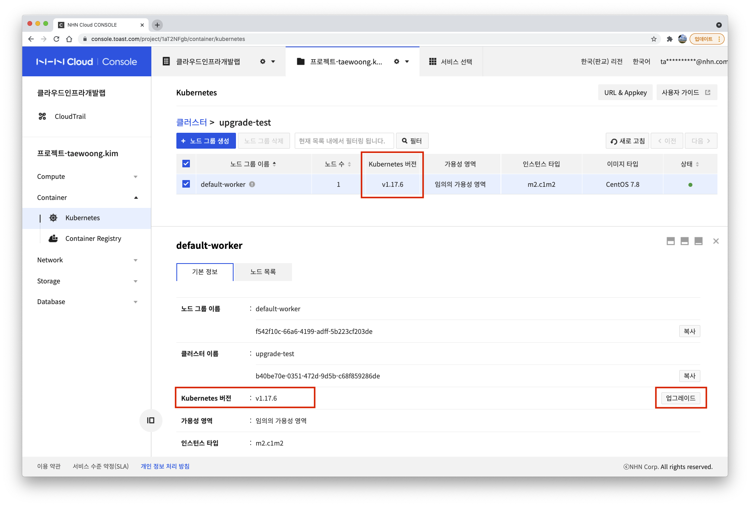
Task: Open the 개인 정보 처리 방침 link
Action: click(x=165, y=466)
